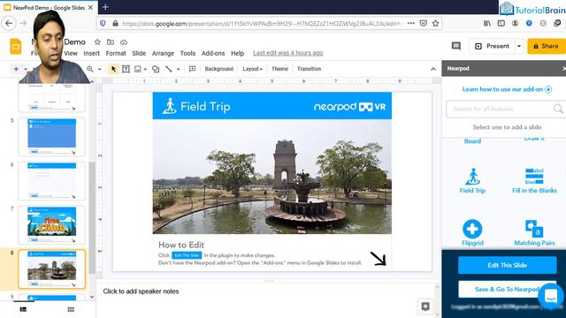Open Present options dropdown arrow

pyautogui.click(x=519, y=46)
